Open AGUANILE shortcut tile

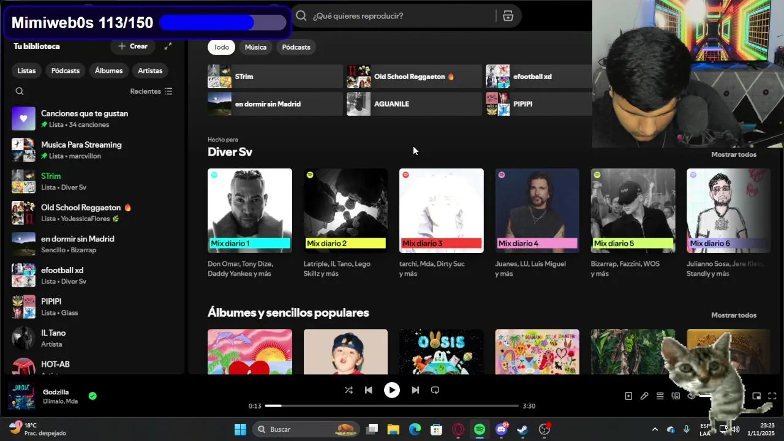pos(414,104)
